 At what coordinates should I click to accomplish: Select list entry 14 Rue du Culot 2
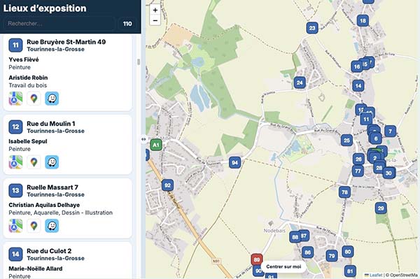(67, 261)
